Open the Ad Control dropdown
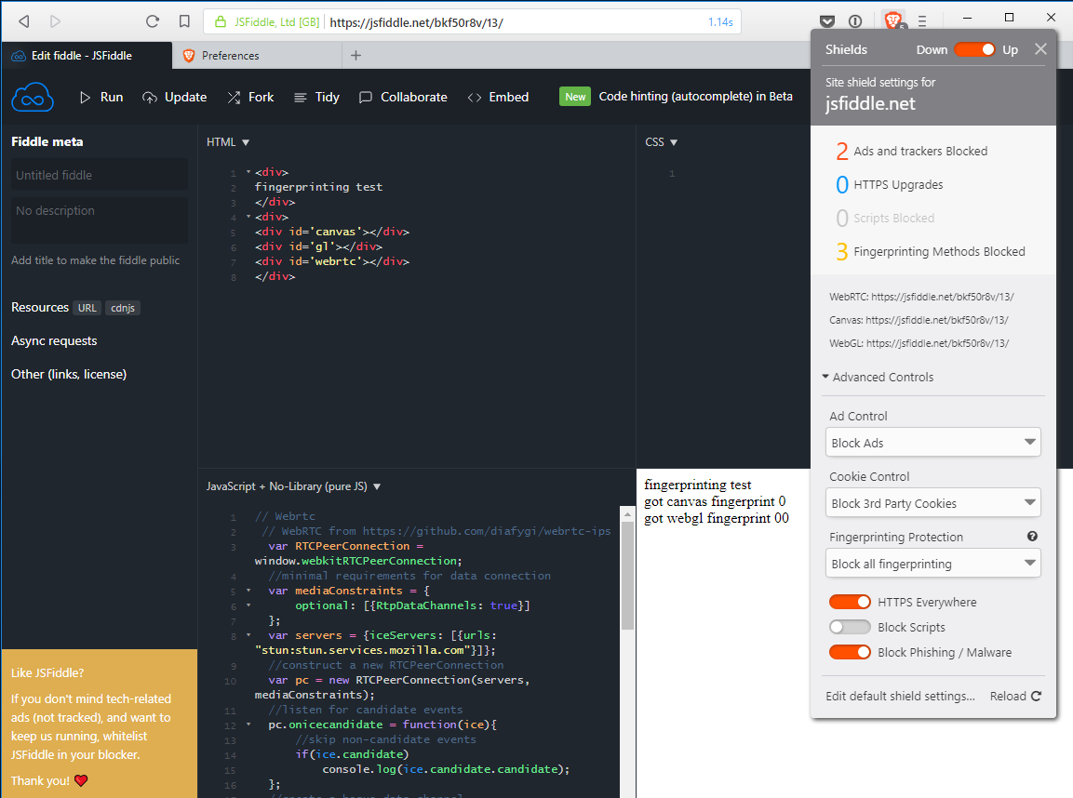The width and height of the screenshot is (1073, 798). (x=932, y=443)
